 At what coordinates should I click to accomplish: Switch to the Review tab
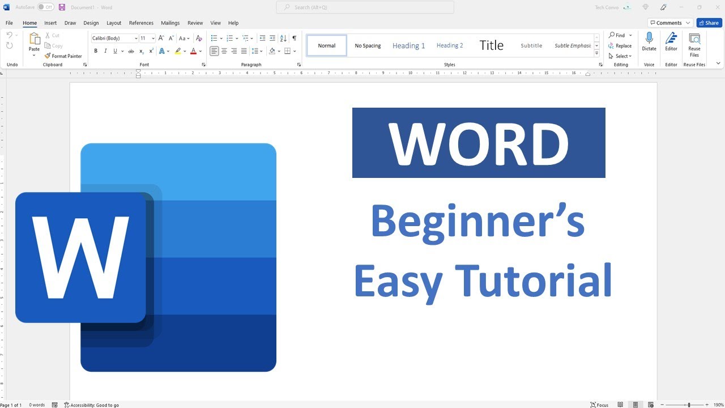pos(195,23)
